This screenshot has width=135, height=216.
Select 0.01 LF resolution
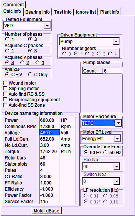pyautogui.click(x=86, y=196)
